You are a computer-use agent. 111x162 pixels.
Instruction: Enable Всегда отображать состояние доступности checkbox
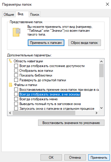16,66
